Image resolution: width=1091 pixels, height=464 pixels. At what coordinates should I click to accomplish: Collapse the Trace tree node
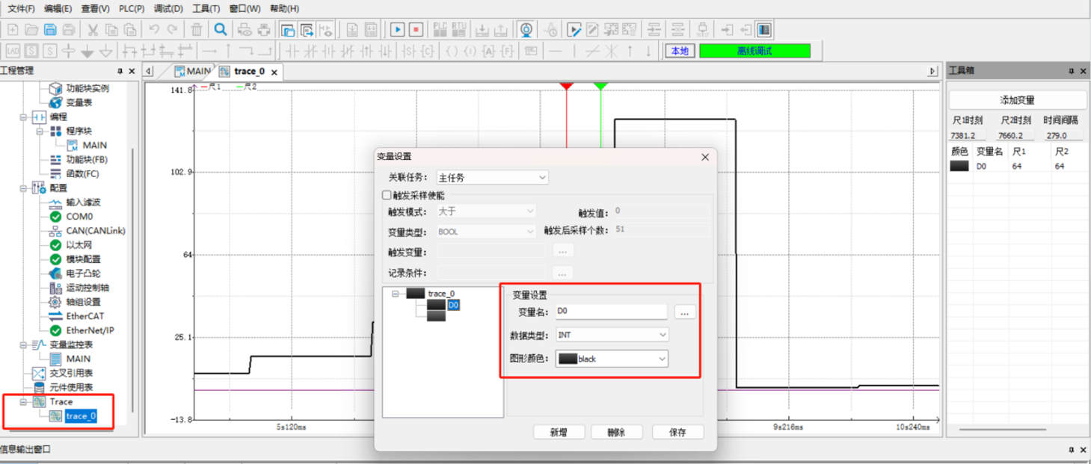click(24, 402)
